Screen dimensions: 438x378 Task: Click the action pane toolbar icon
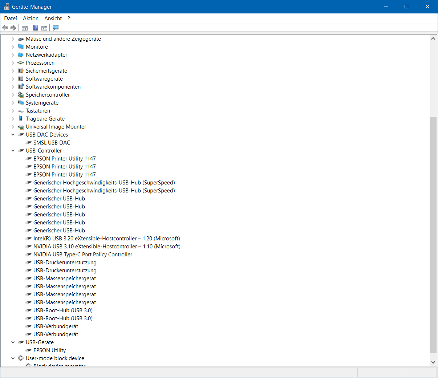[44, 28]
